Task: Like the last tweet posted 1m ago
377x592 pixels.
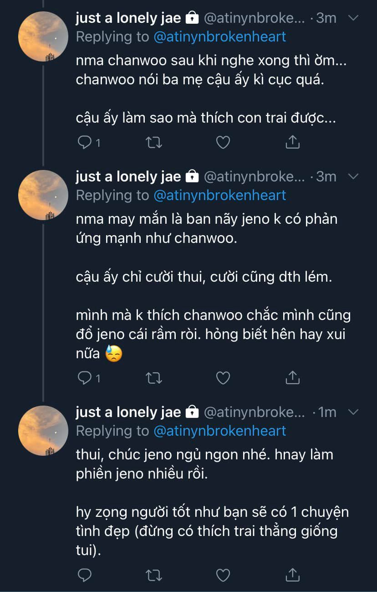Action: coord(223,575)
